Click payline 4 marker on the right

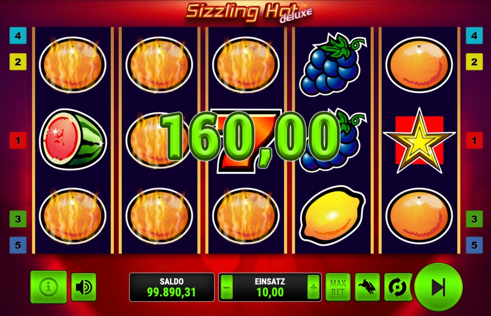(474, 36)
